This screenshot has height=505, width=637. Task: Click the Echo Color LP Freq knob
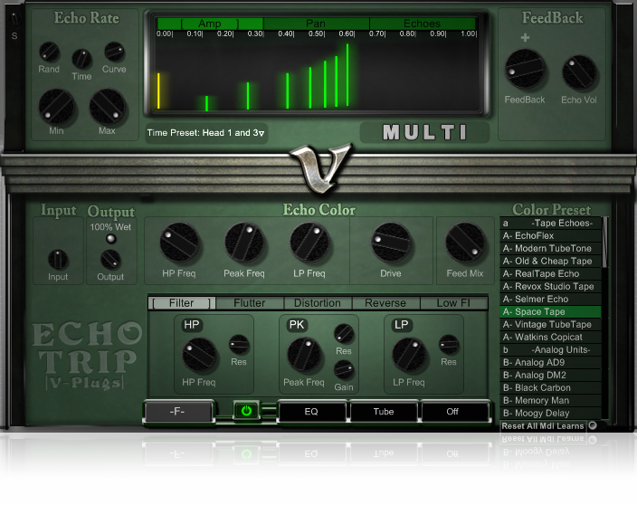309,243
